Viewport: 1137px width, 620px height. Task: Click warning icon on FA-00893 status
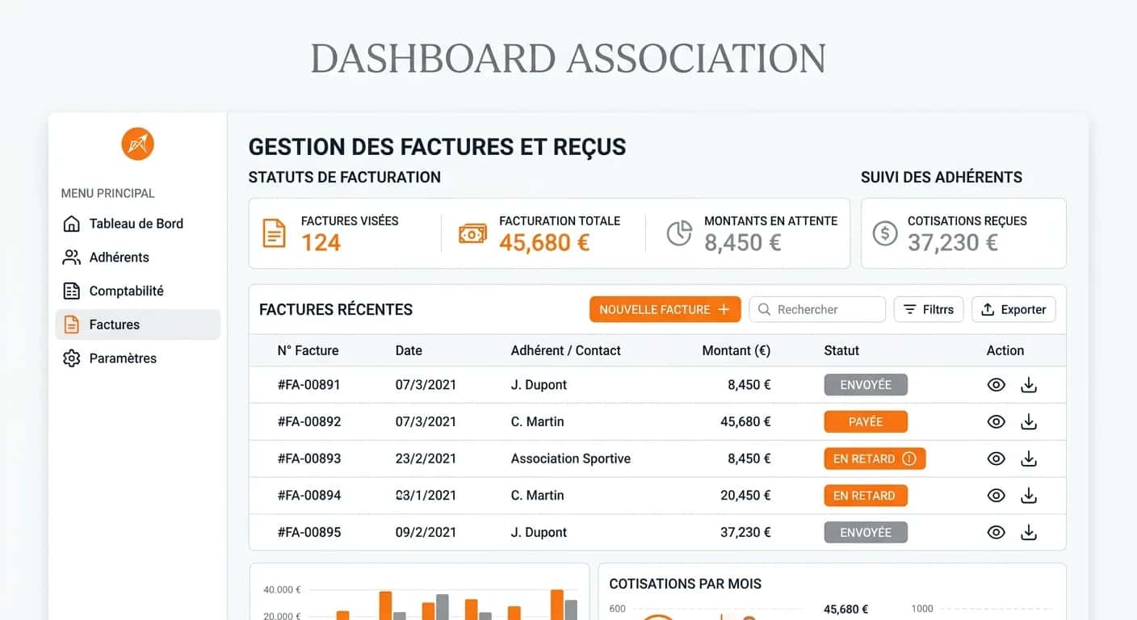908,459
